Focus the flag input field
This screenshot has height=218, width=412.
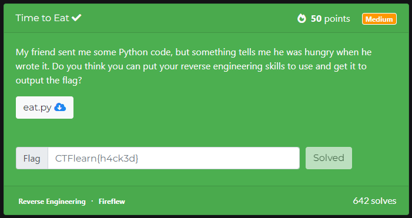click(x=174, y=158)
